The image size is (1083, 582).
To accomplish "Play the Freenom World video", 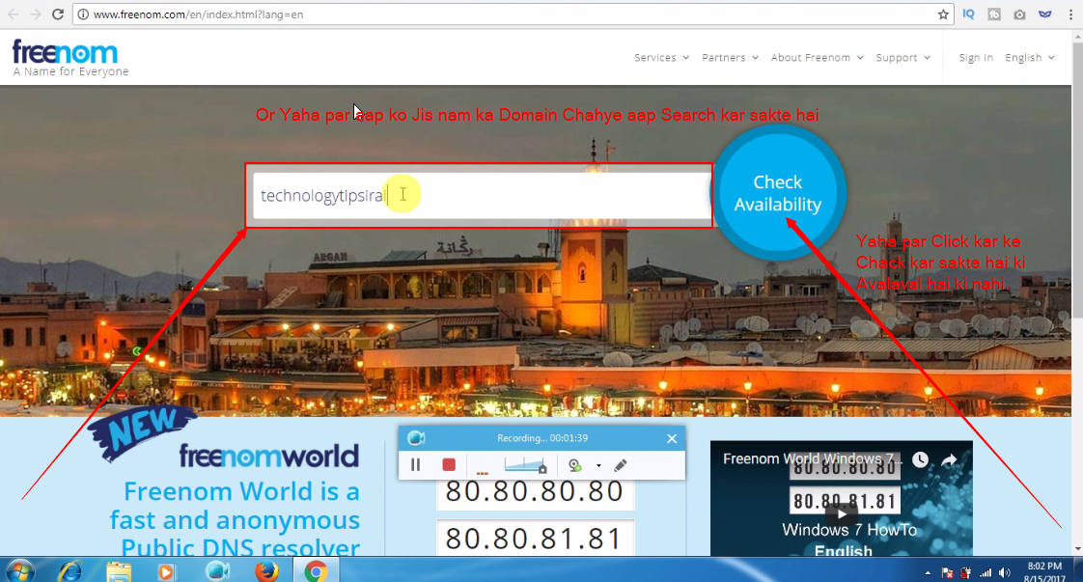I will [x=842, y=513].
